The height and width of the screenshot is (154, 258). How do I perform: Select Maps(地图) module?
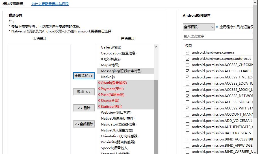125,65
